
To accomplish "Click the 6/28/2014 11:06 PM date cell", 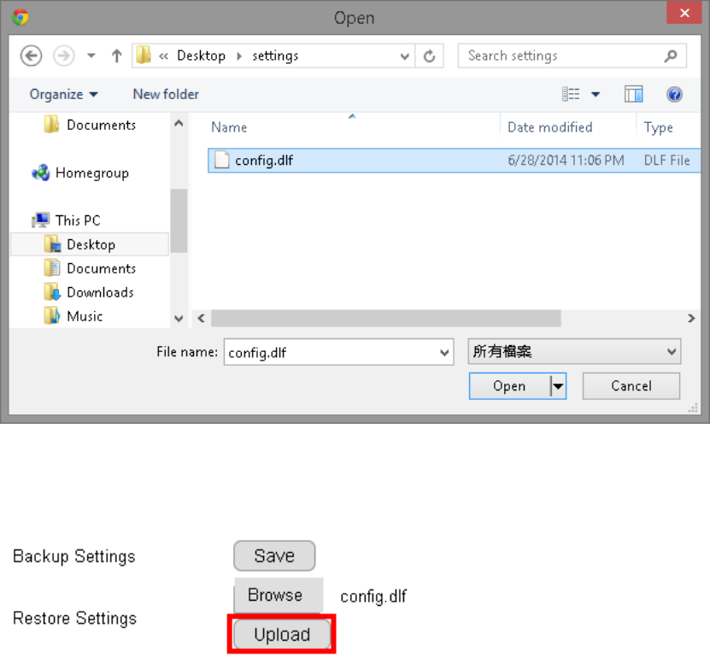I will (566, 161).
